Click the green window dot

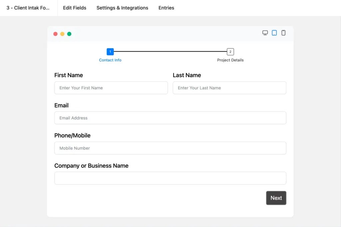click(69, 34)
